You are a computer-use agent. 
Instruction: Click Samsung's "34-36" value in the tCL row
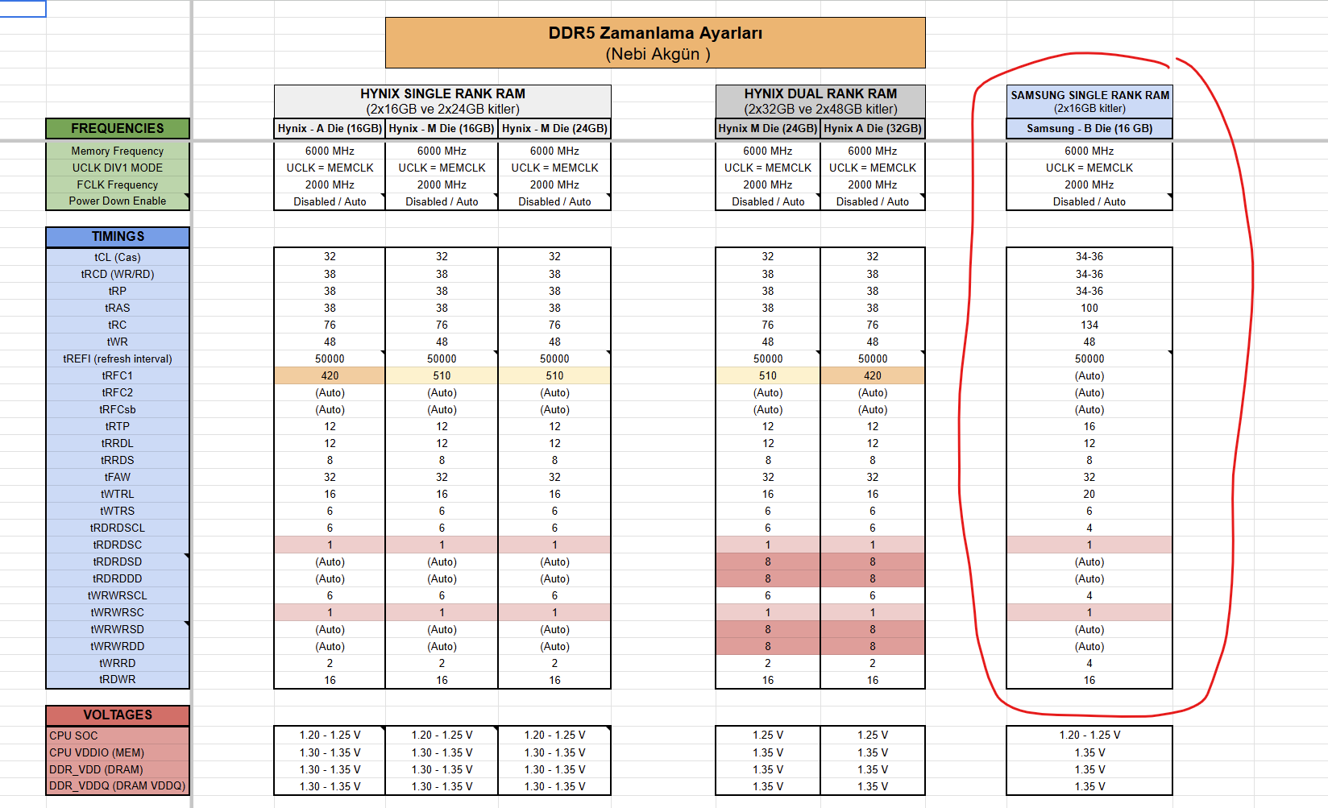pos(1089,256)
